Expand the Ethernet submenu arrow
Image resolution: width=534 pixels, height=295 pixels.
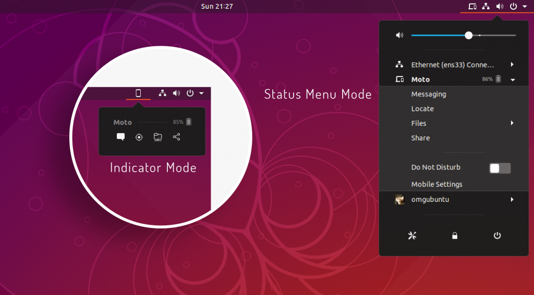[512, 64]
